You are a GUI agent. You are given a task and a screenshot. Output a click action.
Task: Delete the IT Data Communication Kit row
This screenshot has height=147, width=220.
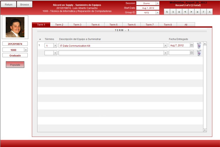coord(199,45)
